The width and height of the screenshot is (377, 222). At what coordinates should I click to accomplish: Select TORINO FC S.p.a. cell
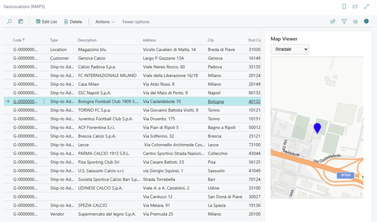(94, 110)
